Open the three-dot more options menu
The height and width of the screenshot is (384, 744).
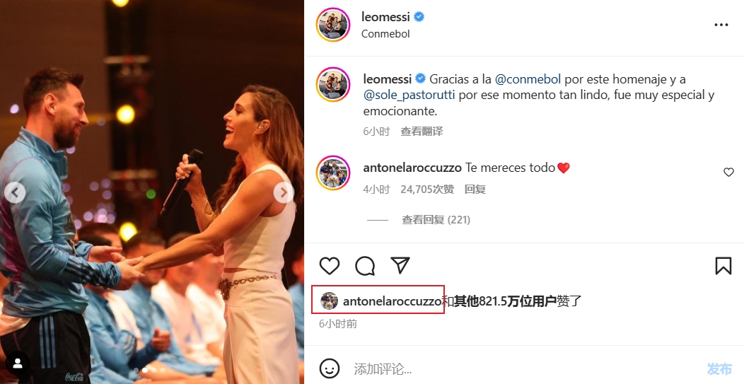(721, 25)
